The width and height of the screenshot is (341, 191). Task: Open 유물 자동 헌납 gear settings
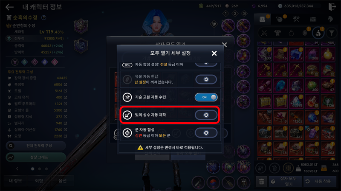pyautogui.click(x=206, y=79)
